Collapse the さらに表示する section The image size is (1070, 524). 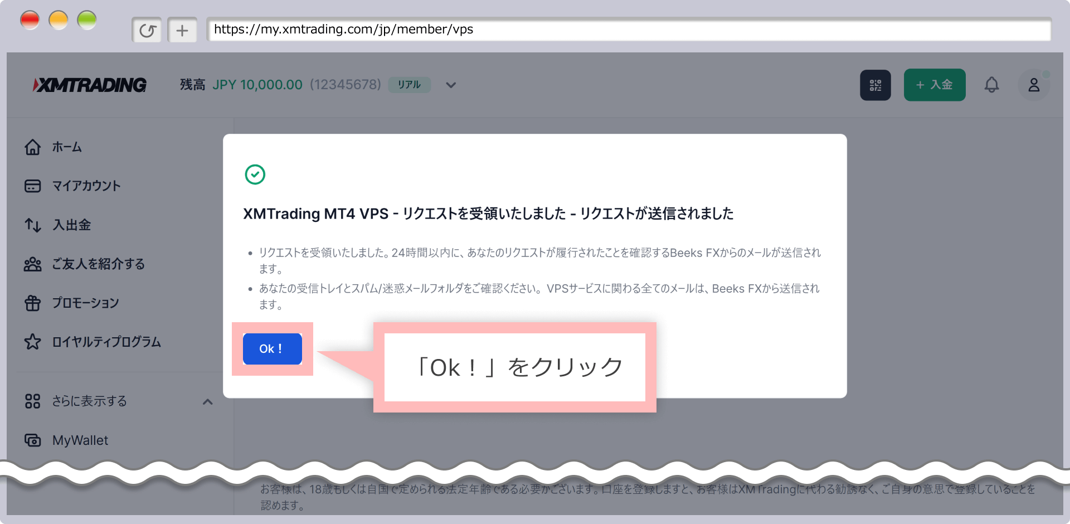208,401
